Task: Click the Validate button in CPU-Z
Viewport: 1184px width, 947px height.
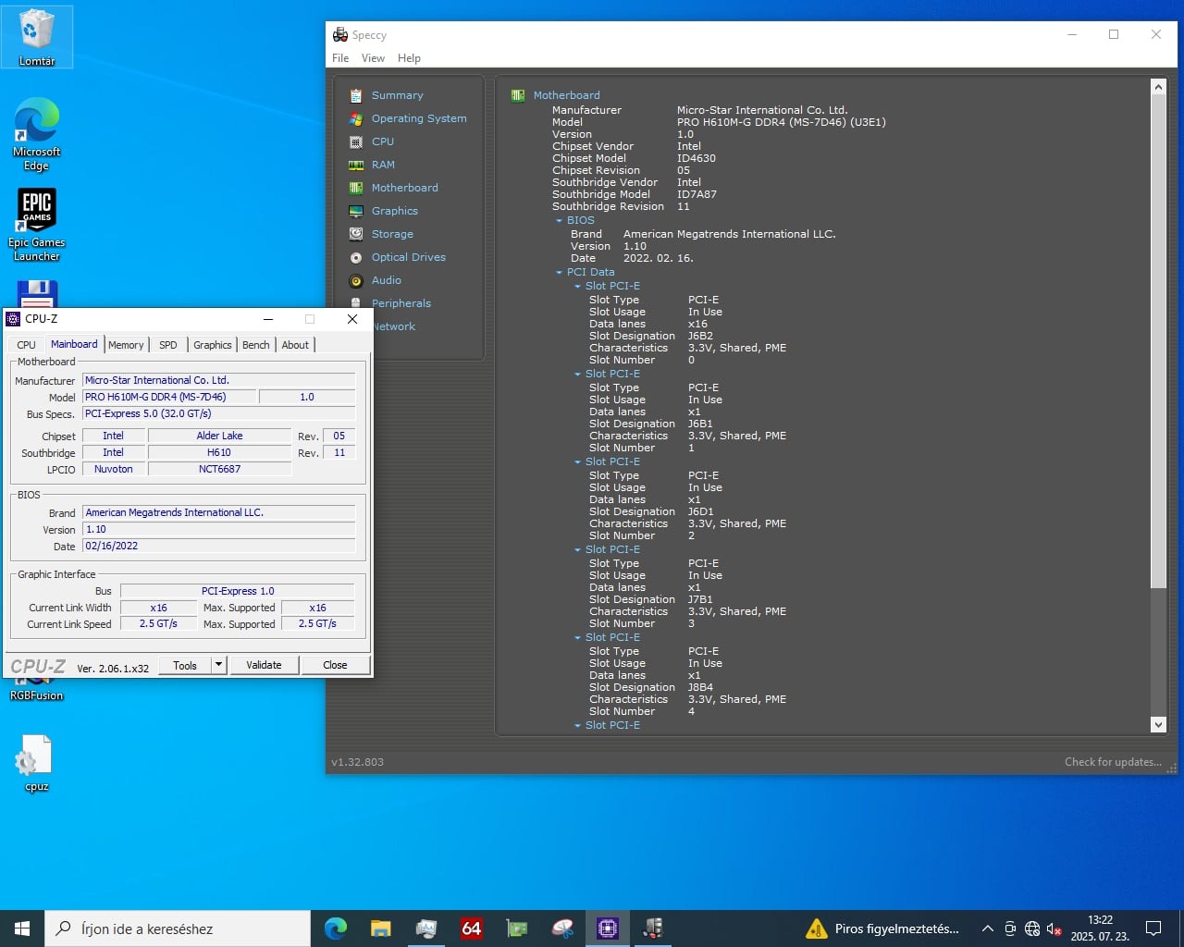Action: click(264, 665)
